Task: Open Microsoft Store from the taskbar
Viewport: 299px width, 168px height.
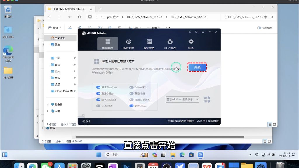Action: [x=191, y=155]
